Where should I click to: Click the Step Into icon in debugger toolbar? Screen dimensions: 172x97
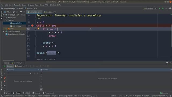pyautogui.click(x=34, y=66)
